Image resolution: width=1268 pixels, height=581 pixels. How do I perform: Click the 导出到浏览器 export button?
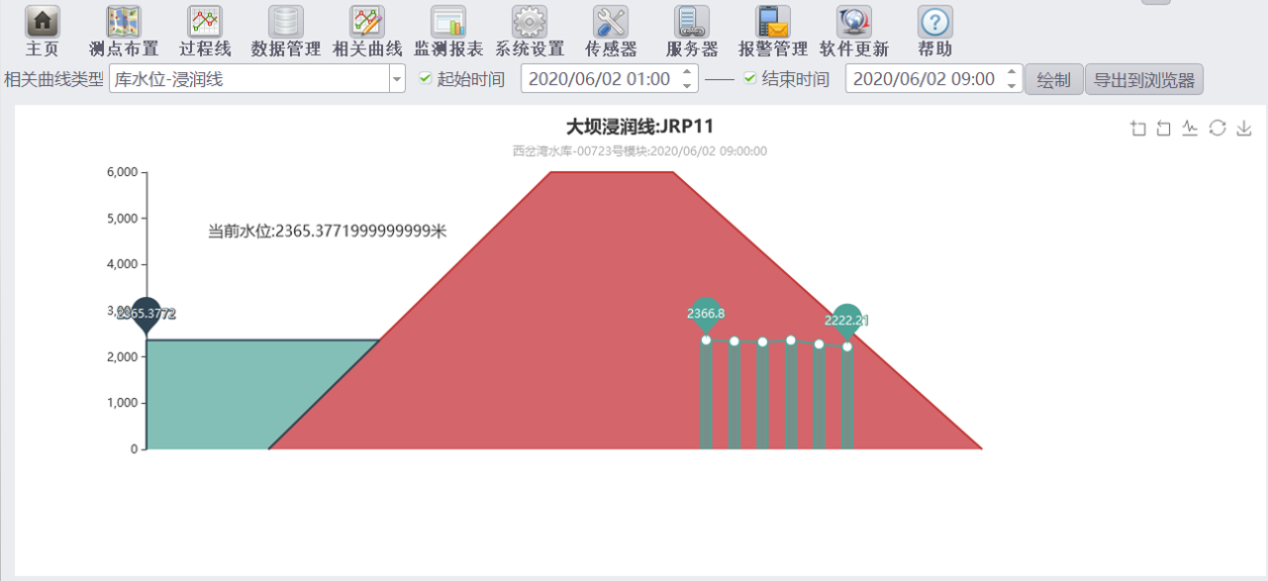pyautogui.click(x=1144, y=80)
